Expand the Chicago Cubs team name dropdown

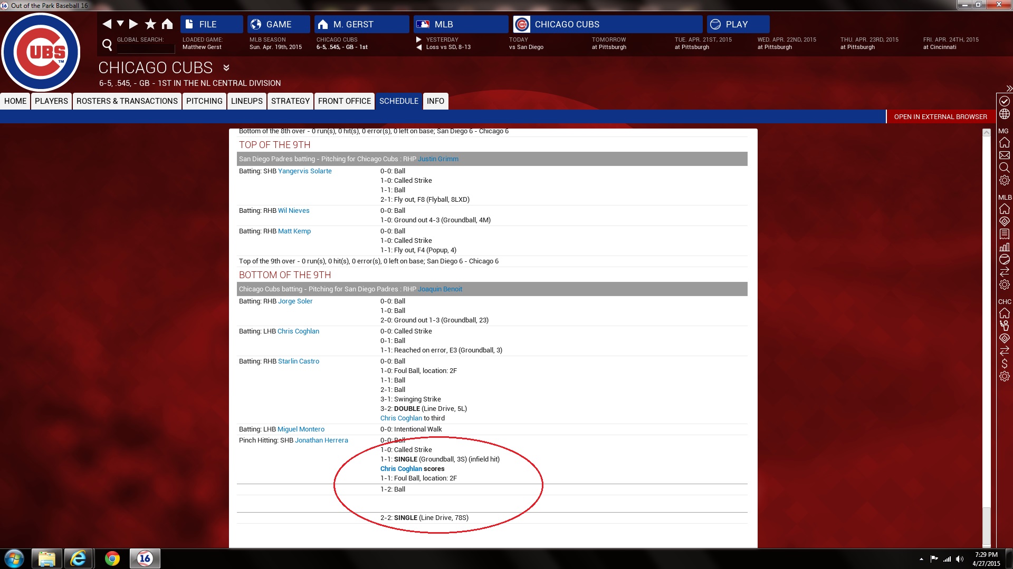[226, 68]
